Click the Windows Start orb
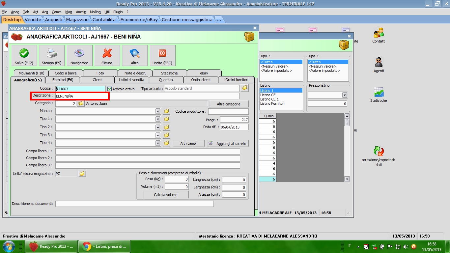The width and height of the screenshot is (450, 253). click(9, 246)
